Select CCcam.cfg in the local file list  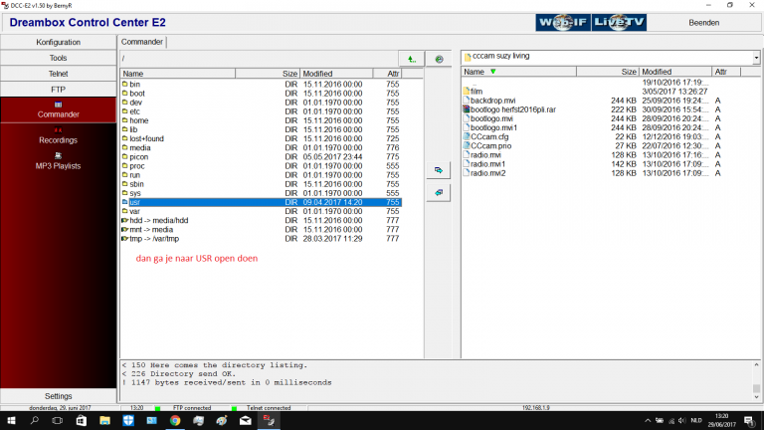click(489, 137)
